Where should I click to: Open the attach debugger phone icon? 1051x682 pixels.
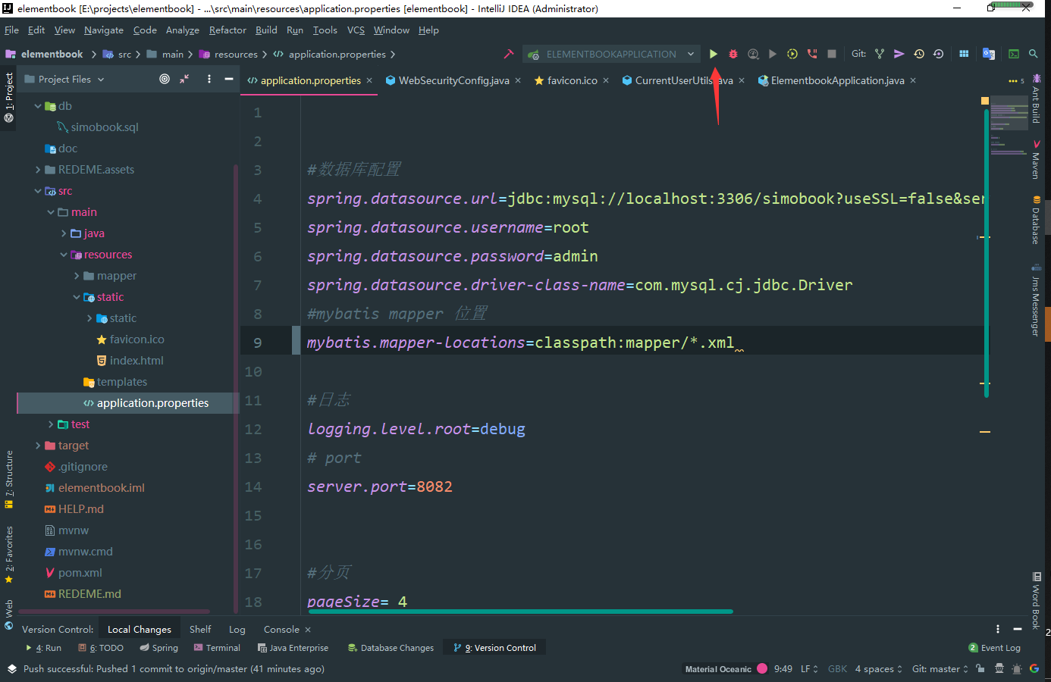click(x=812, y=54)
